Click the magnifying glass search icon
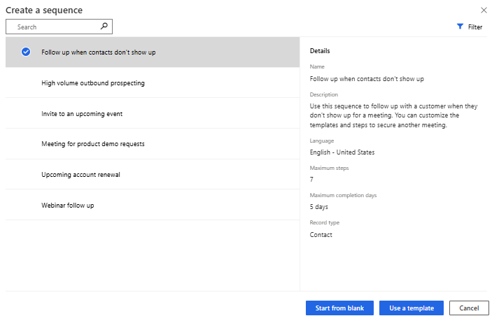Screen dimensions: 492x323 pos(104,27)
